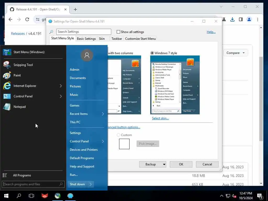Viewport: 268px width, 201px height.
Task: Enable Show all settings checkbox
Action: coord(118,32)
